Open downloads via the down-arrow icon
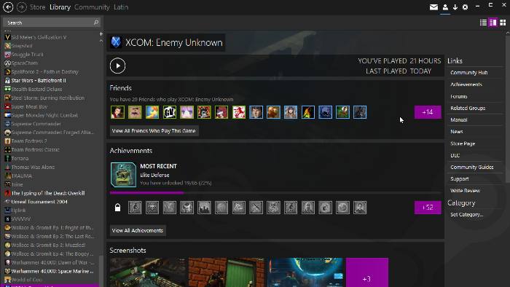This screenshot has width=510, height=287. (455, 7)
